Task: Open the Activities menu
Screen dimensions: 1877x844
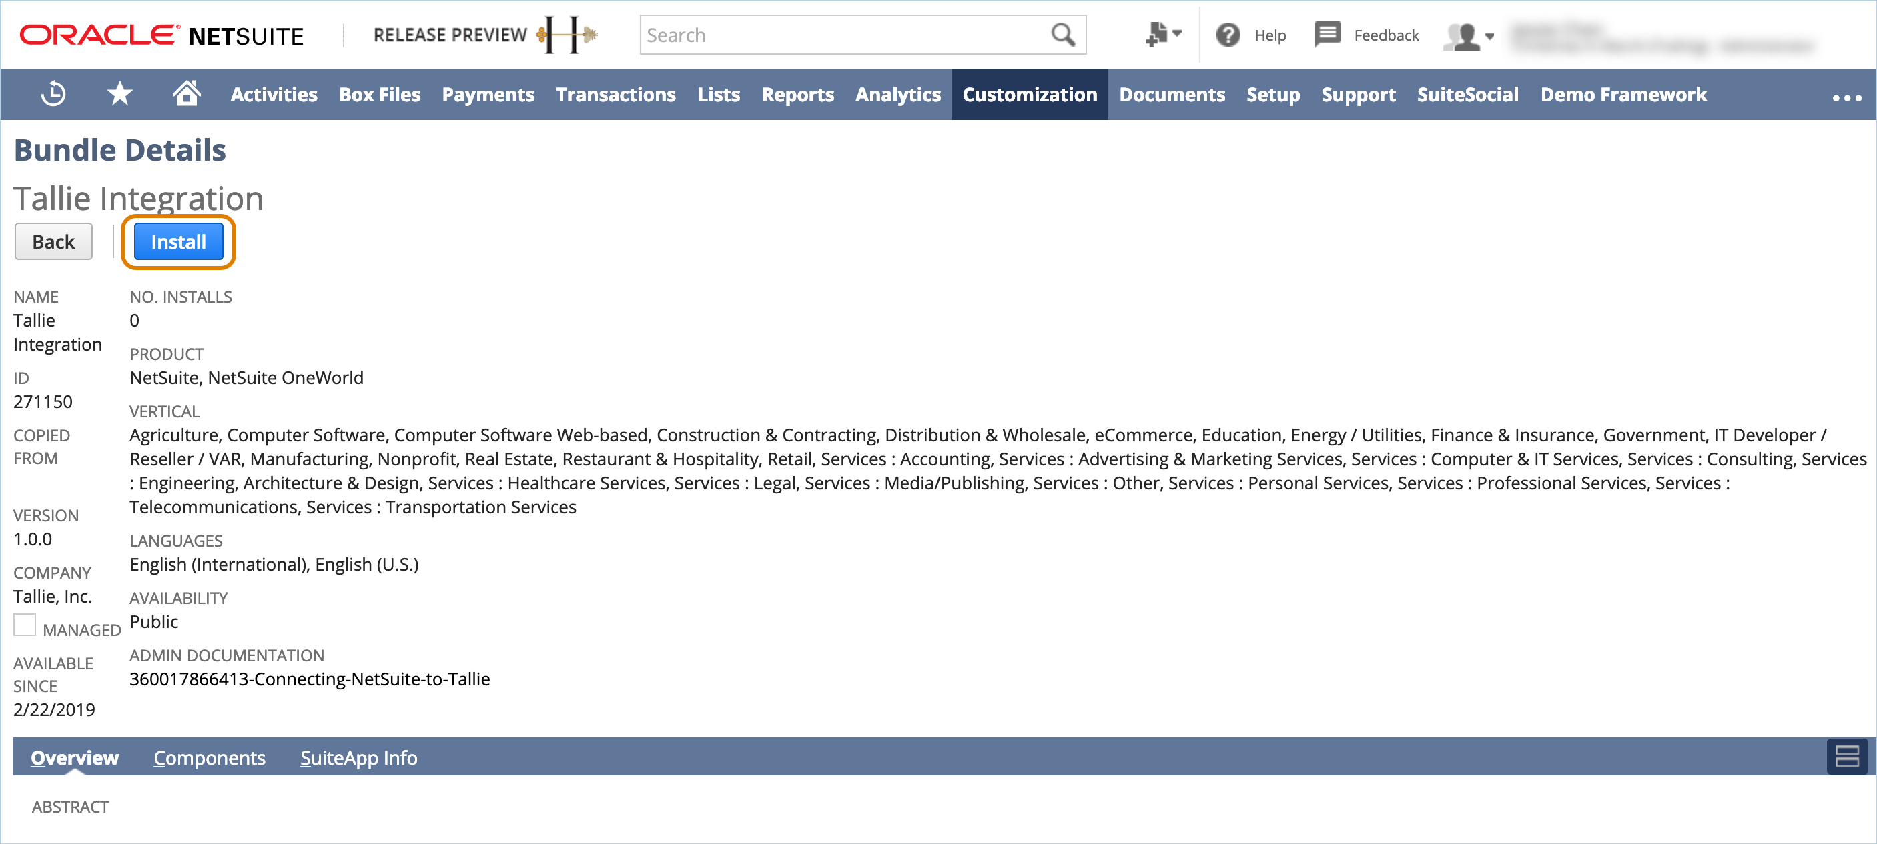Action: [x=274, y=95]
